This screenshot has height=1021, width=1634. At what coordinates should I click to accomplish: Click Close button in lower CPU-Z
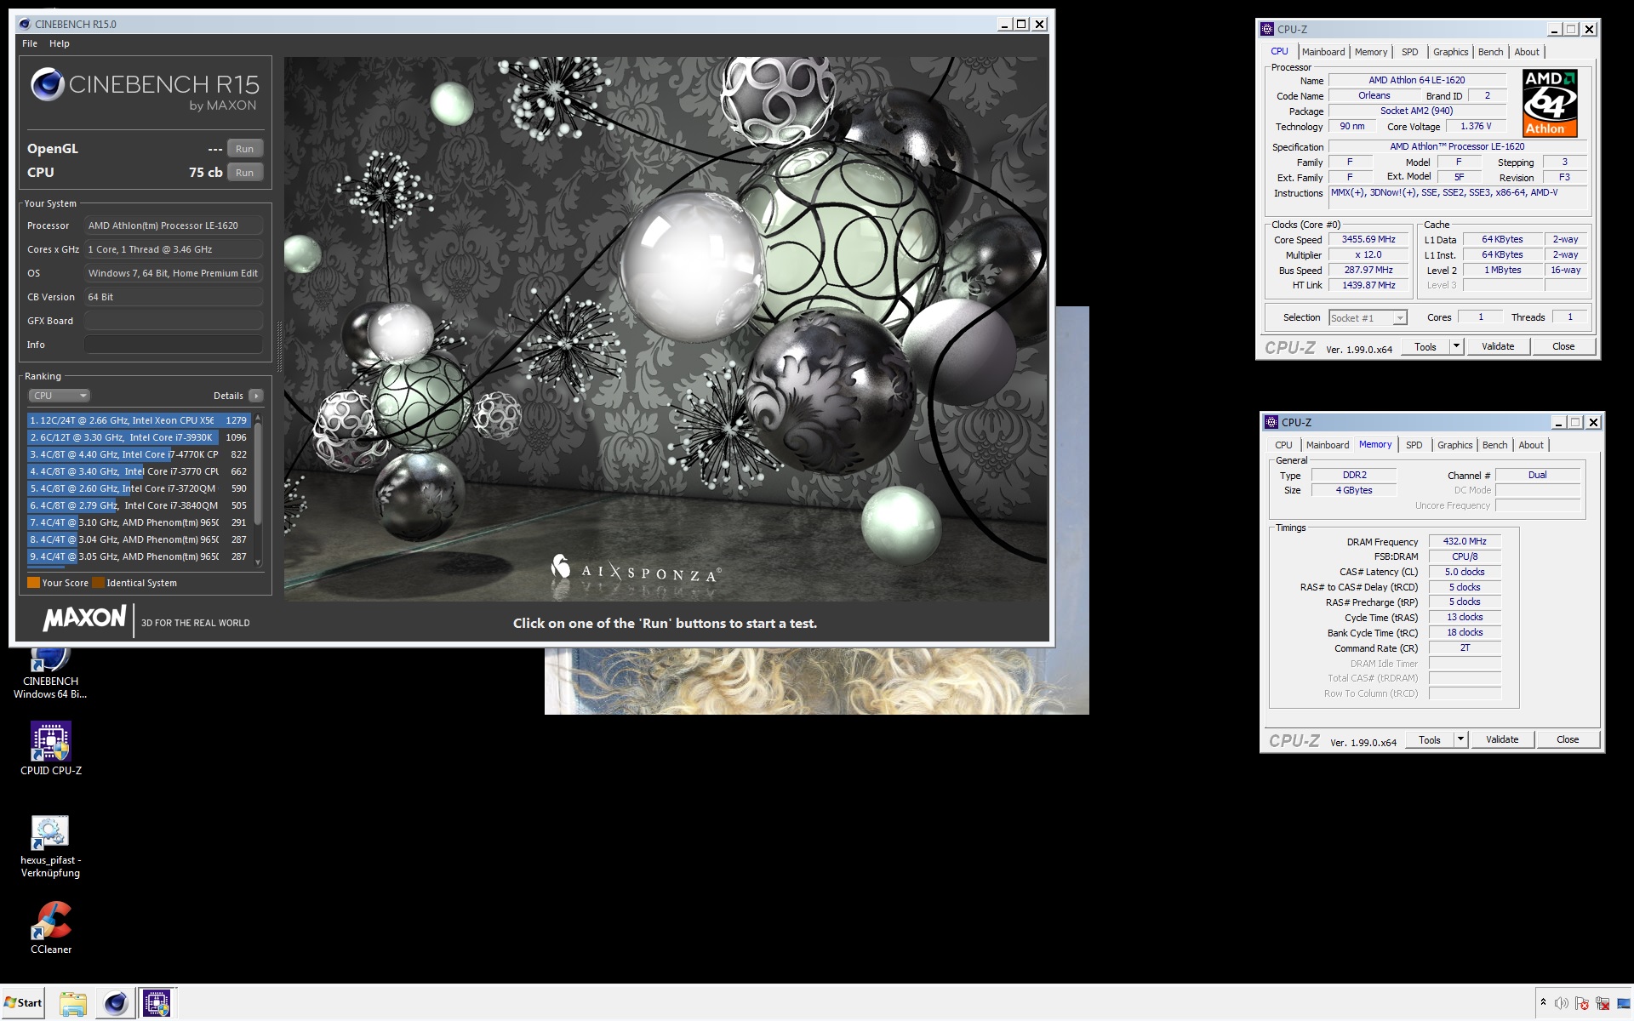coord(1568,740)
